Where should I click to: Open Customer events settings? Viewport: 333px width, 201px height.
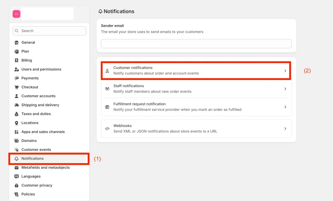(x=49, y=150)
